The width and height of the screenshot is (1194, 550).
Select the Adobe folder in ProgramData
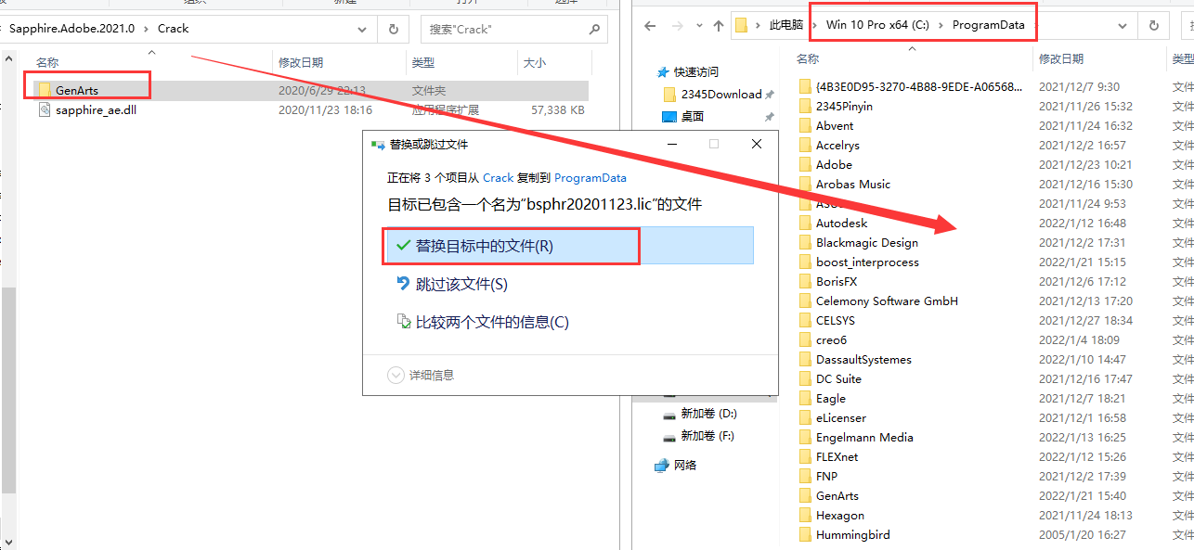(x=834, y=164)
